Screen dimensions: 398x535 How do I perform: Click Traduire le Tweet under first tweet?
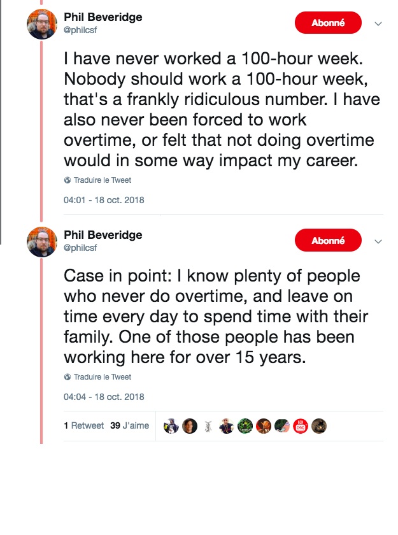(102, 180)
